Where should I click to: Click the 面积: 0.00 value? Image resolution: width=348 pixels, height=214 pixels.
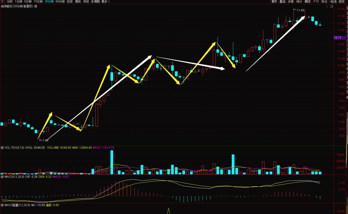pyautogui.click(x=53, y=205)
